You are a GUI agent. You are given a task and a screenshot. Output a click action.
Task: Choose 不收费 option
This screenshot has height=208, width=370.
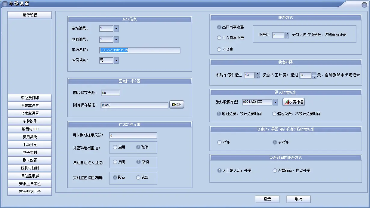pyautogui.click(x=219, y=49)
